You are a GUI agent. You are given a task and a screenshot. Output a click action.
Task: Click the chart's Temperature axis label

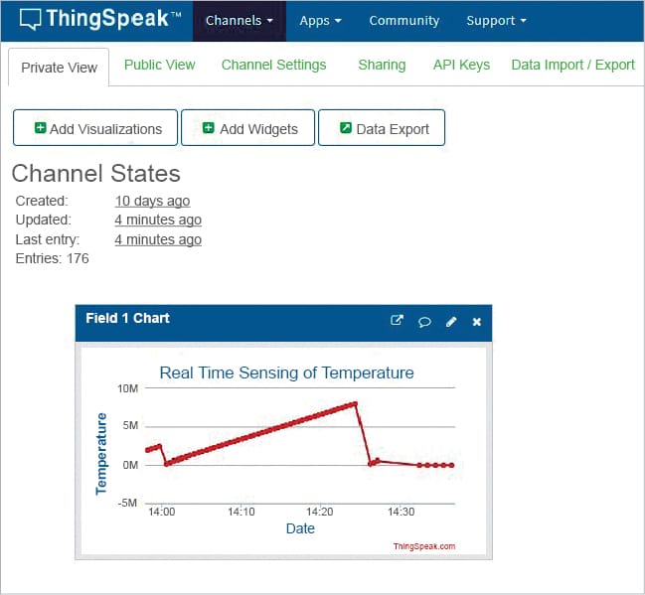(101, 454)
